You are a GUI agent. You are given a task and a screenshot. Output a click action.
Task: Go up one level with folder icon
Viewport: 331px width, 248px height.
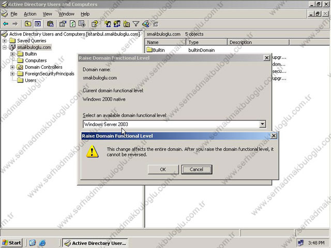(x=28, y=24)
